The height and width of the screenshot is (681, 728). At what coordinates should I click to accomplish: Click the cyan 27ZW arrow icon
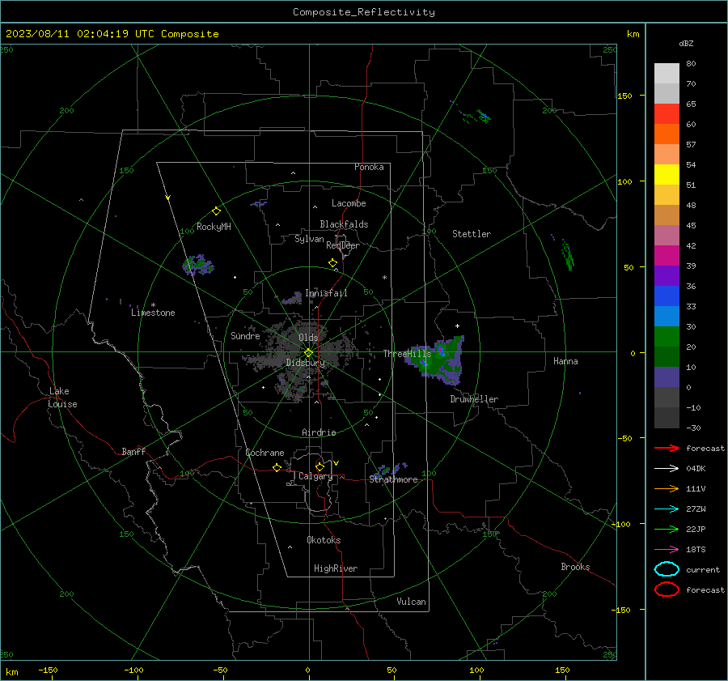(667, 509)
